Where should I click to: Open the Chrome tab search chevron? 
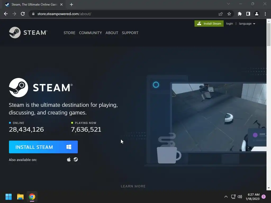(x=228, y=4)
